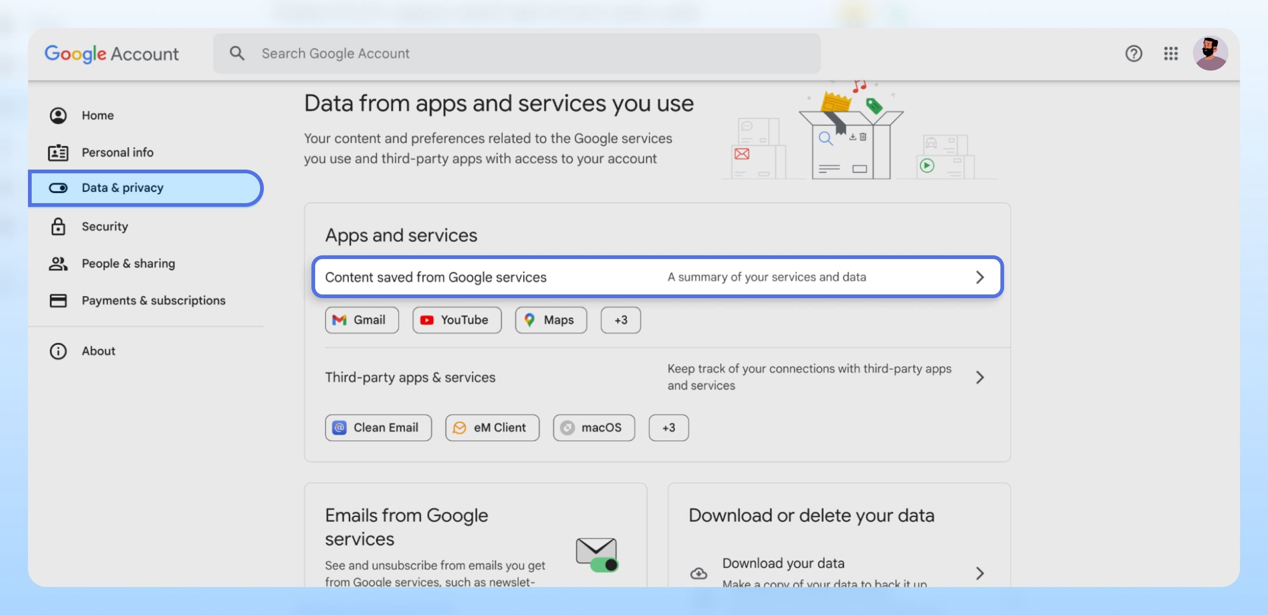Click 'Data from apps and services you use' heading
The width and height of the screenshot is (1268, 615).
click(x=499, y=103)
